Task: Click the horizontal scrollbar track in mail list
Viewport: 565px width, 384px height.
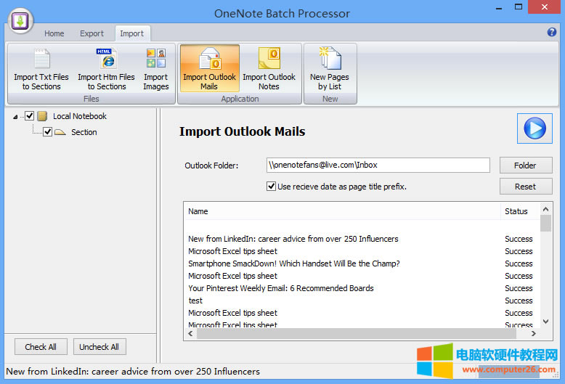Action: [357, 334]
